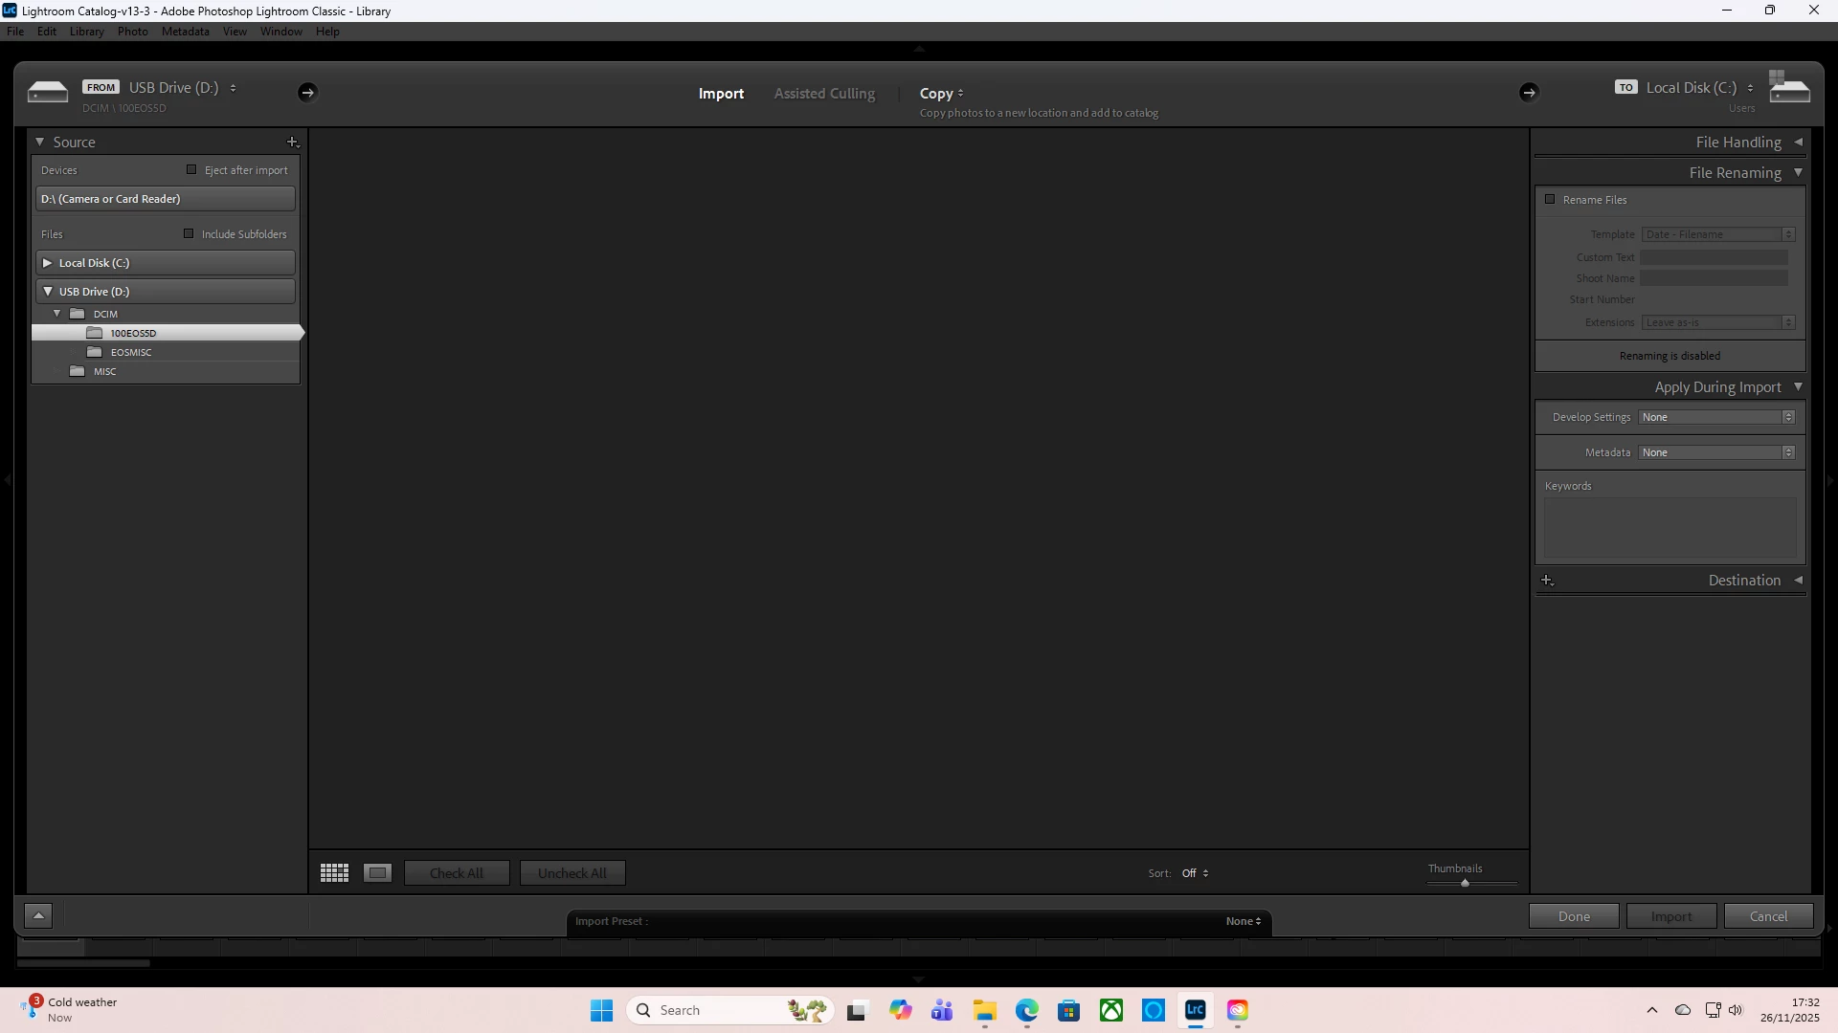Image resolution: width=1838 pixels, height=1033 pixels.
Task: Expand the File Handling panel
Action: pyautogui.click(x=1799, y=142)
